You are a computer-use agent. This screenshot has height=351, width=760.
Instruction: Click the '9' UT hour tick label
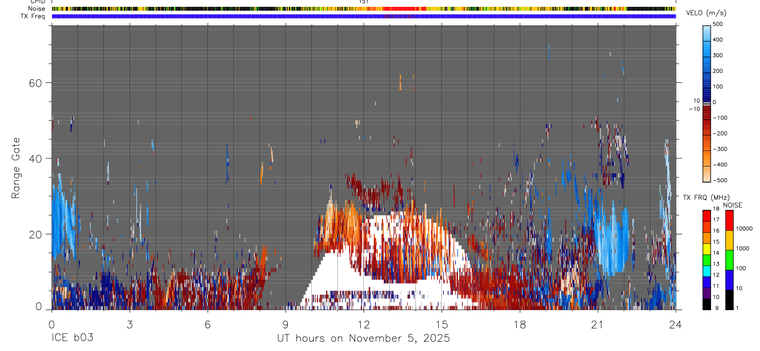(x=285, y=324)
